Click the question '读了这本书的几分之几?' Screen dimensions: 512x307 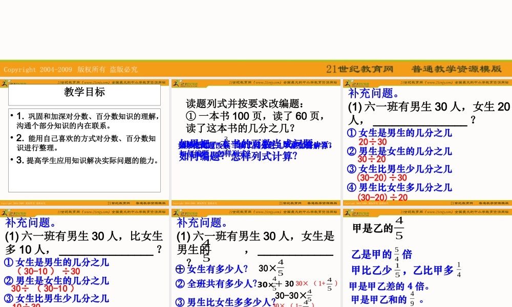(x=240, y=128)
